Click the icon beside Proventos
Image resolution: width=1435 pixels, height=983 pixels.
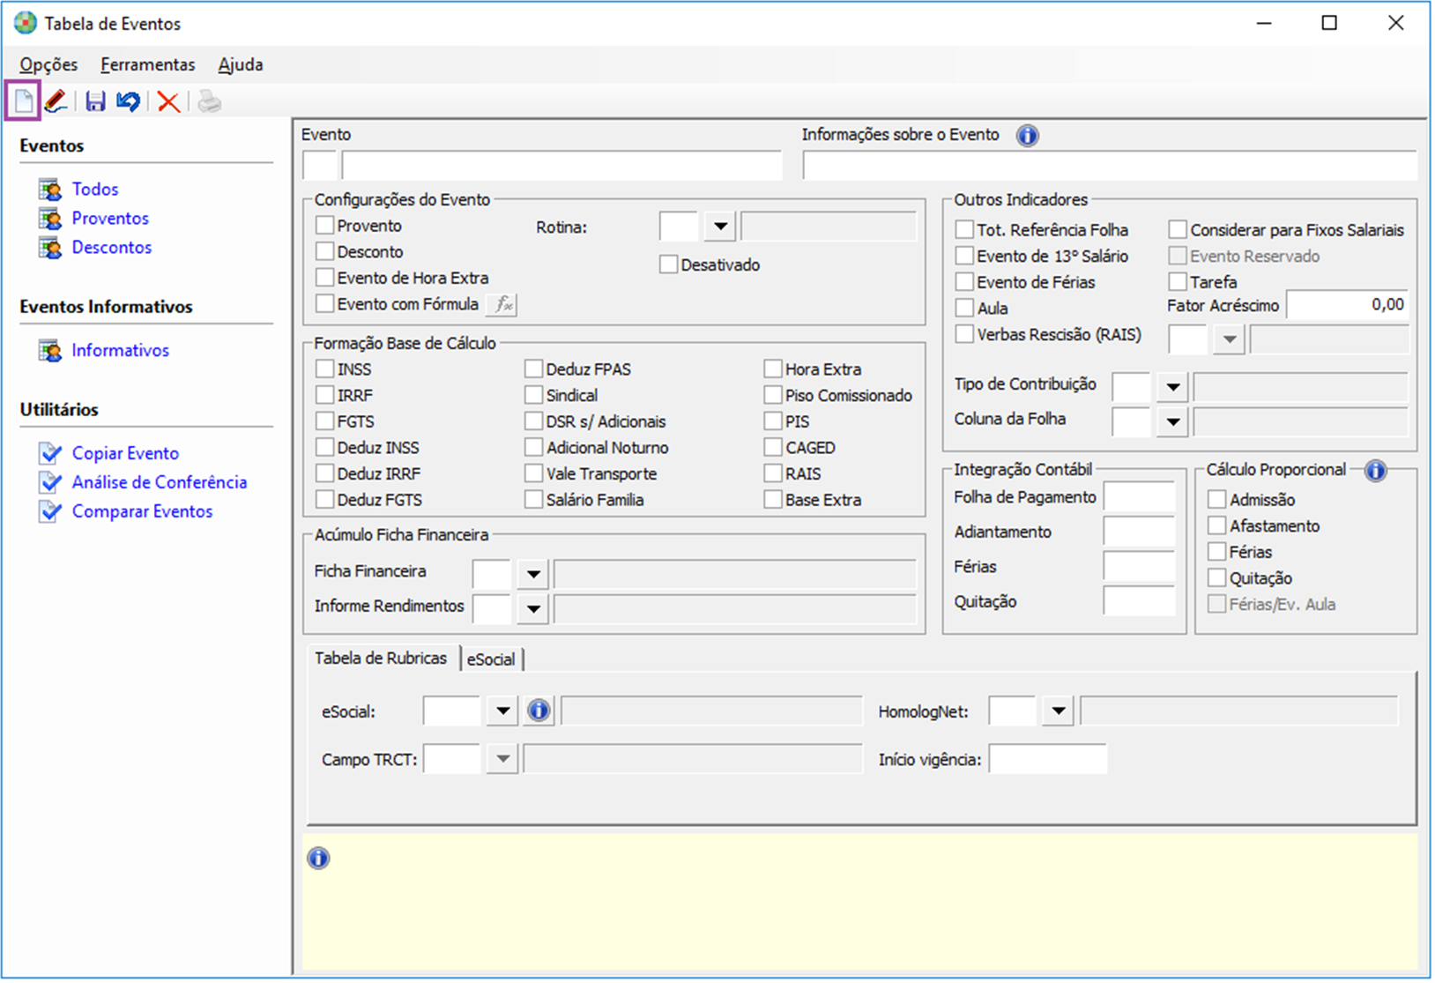tap(50, 219)
